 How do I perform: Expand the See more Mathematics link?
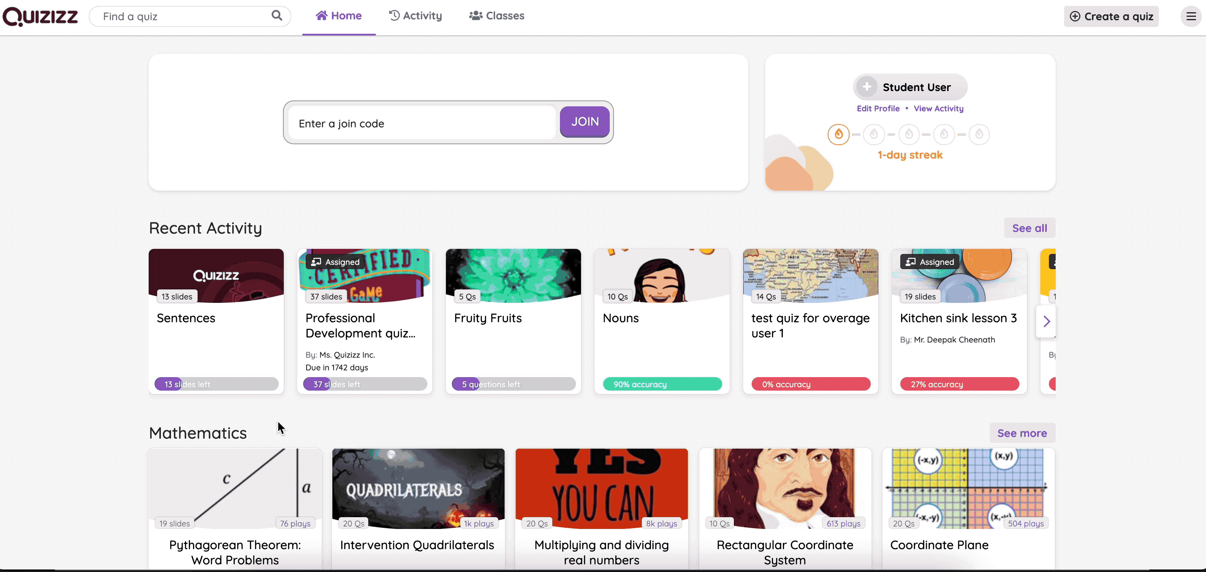1021,433
